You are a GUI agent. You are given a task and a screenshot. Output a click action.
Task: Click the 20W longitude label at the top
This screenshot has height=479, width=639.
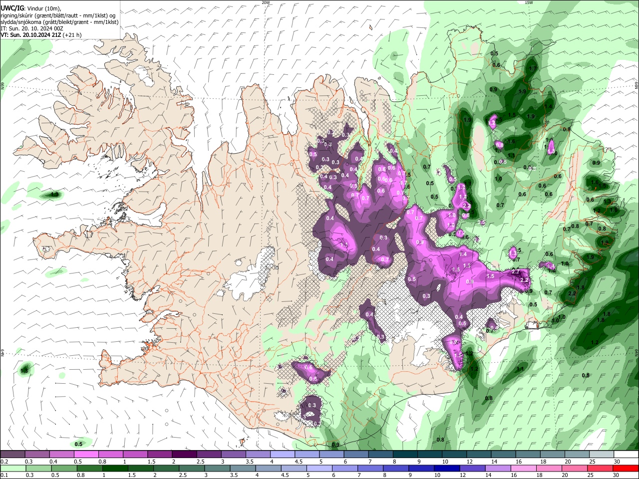(266, 2)
